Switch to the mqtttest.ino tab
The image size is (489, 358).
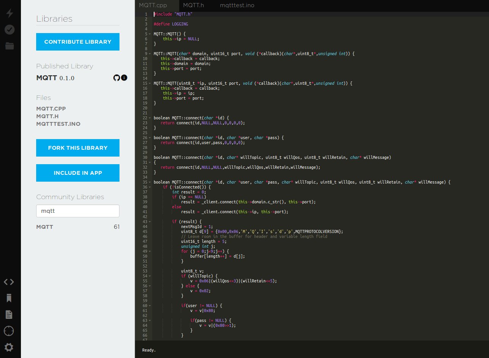(x=237, y=5)
